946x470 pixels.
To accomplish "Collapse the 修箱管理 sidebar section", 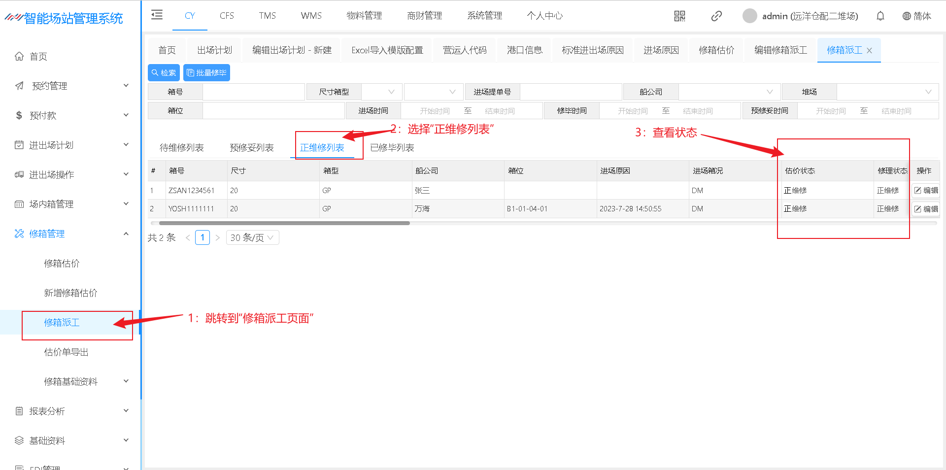I will point(126,234).
